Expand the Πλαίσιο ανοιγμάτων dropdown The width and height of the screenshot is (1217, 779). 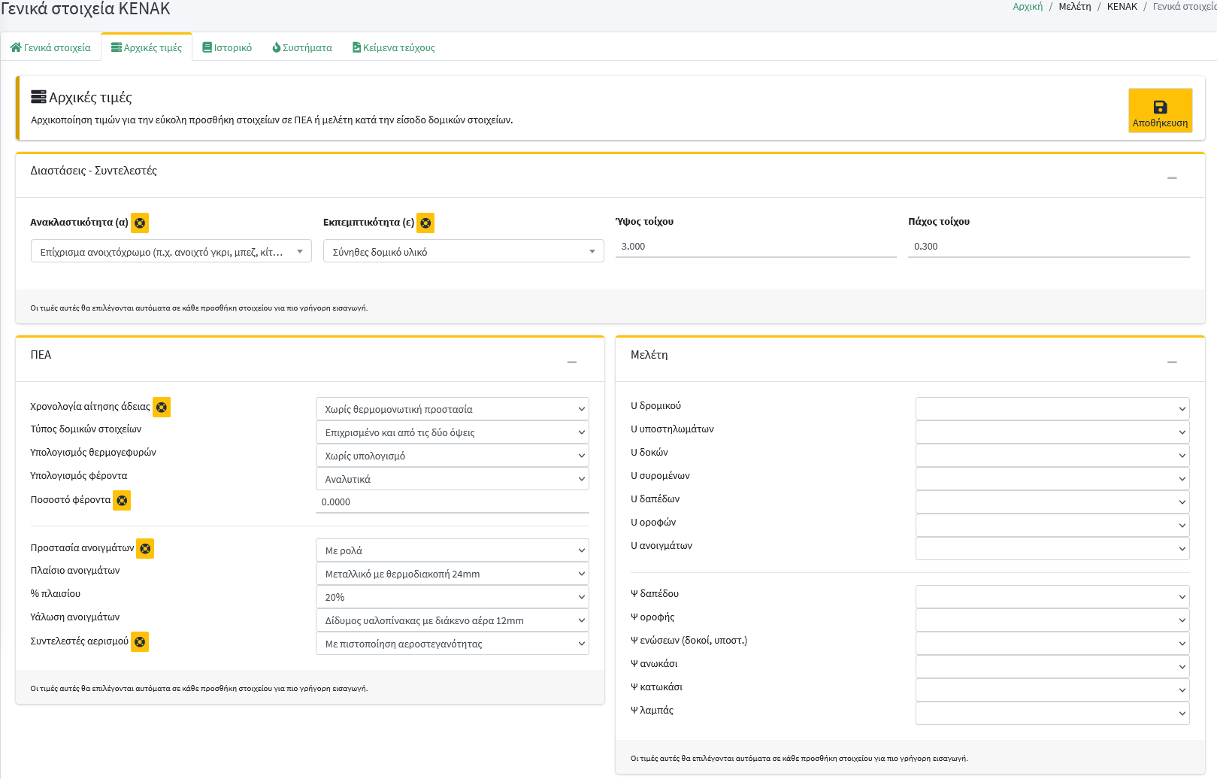click(x=452, y=574)
